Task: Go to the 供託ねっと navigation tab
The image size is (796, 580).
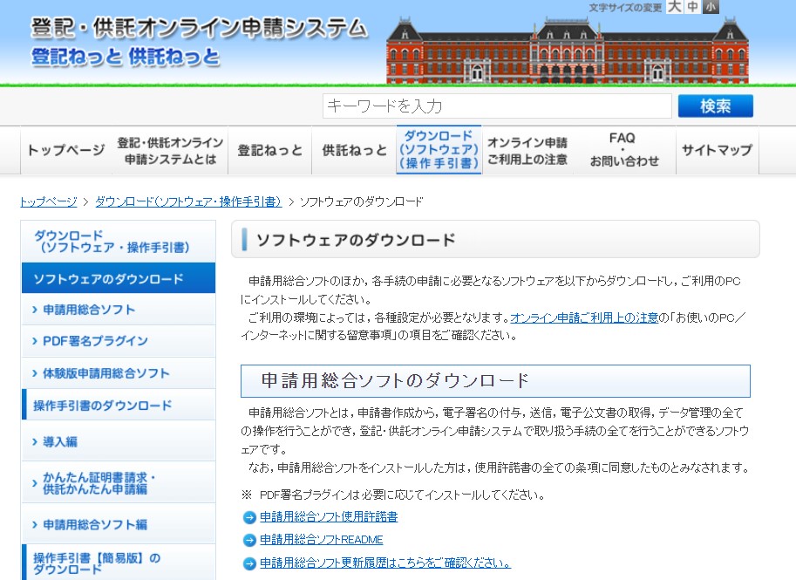Action: [x=354, y=150]
